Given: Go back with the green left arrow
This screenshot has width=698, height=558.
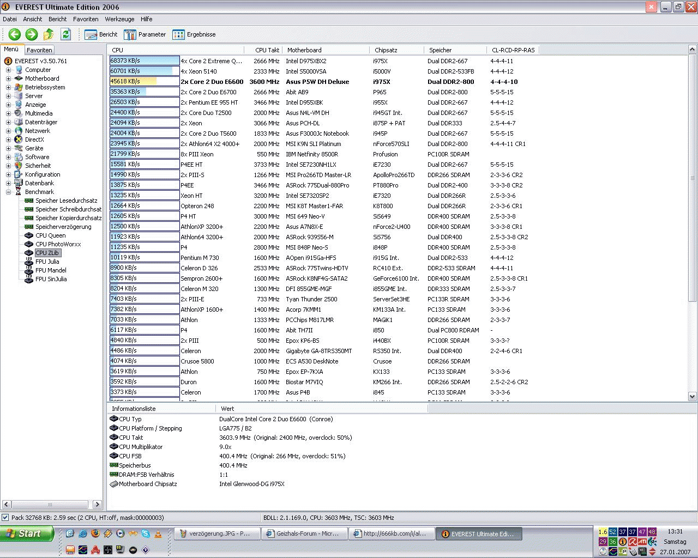Looking at the screenshot, I should (x=15, y=34).
